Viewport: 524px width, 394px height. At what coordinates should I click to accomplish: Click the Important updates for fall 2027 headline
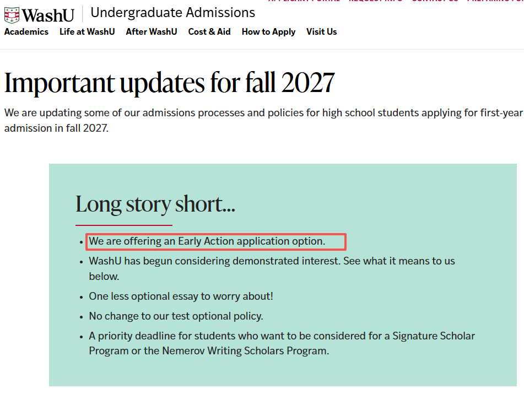click(x=169, y=83)
